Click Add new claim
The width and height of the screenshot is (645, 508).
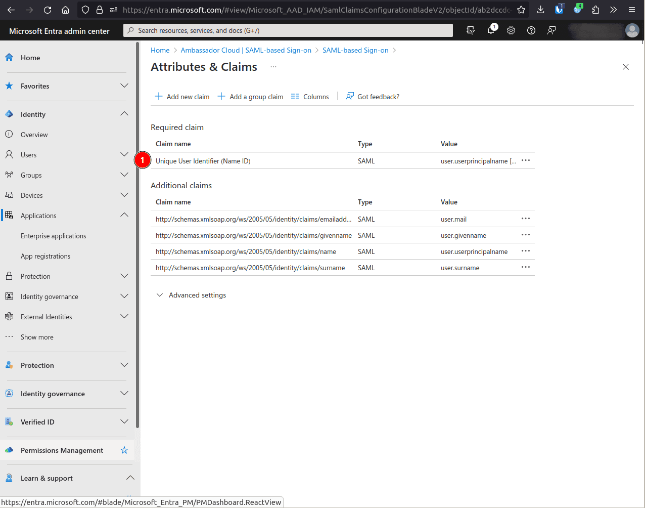click(182, 97)
